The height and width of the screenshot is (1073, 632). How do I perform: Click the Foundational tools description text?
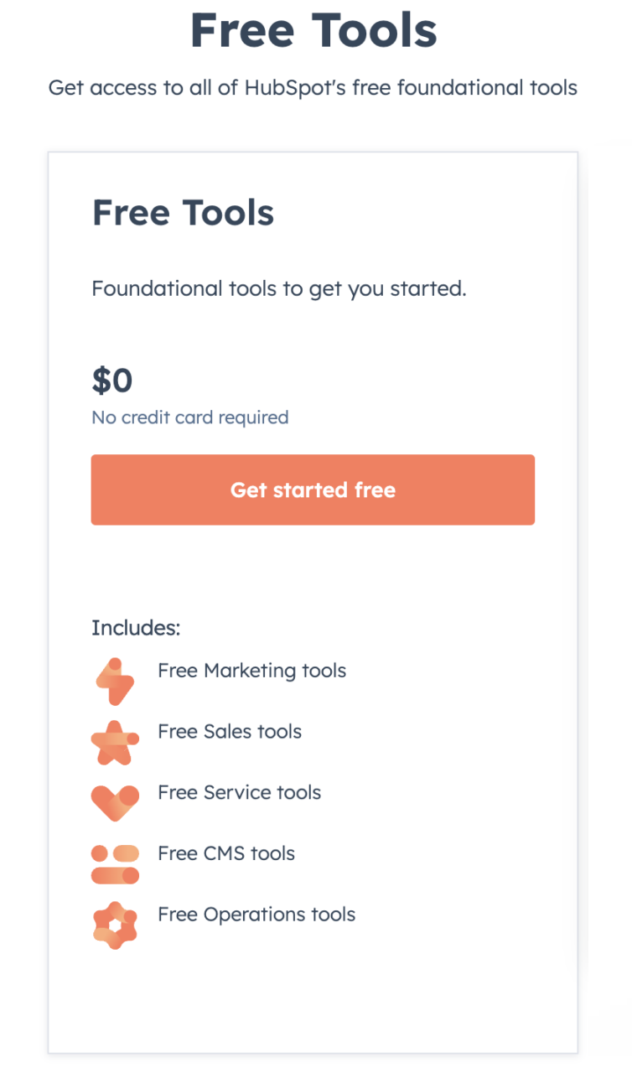coord(278,289)
